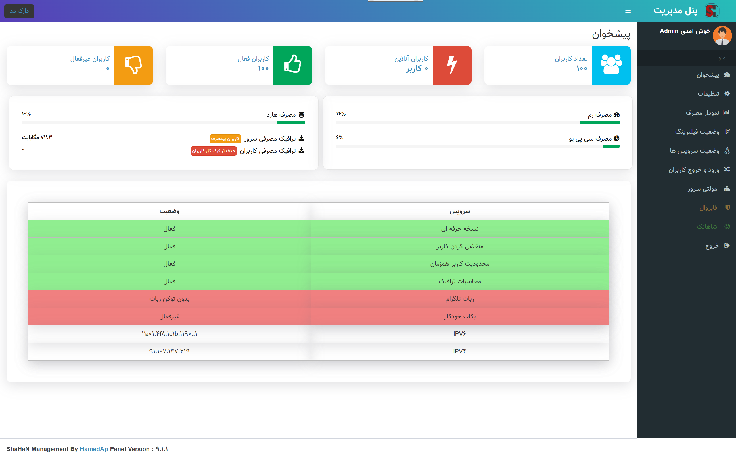Click the red حذف ترافیک کل کاربران button
This screenshot has width=736, height=460.
(x=214, y=151)
